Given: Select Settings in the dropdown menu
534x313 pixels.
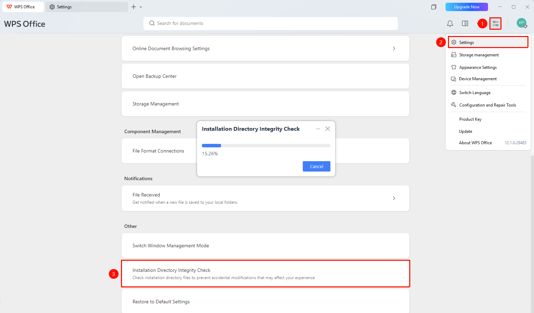Looking at the screenshot, I should 488,42.
